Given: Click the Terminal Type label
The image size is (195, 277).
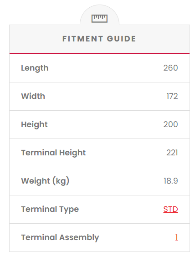Looking at the screenshot, I should point(50,209).
